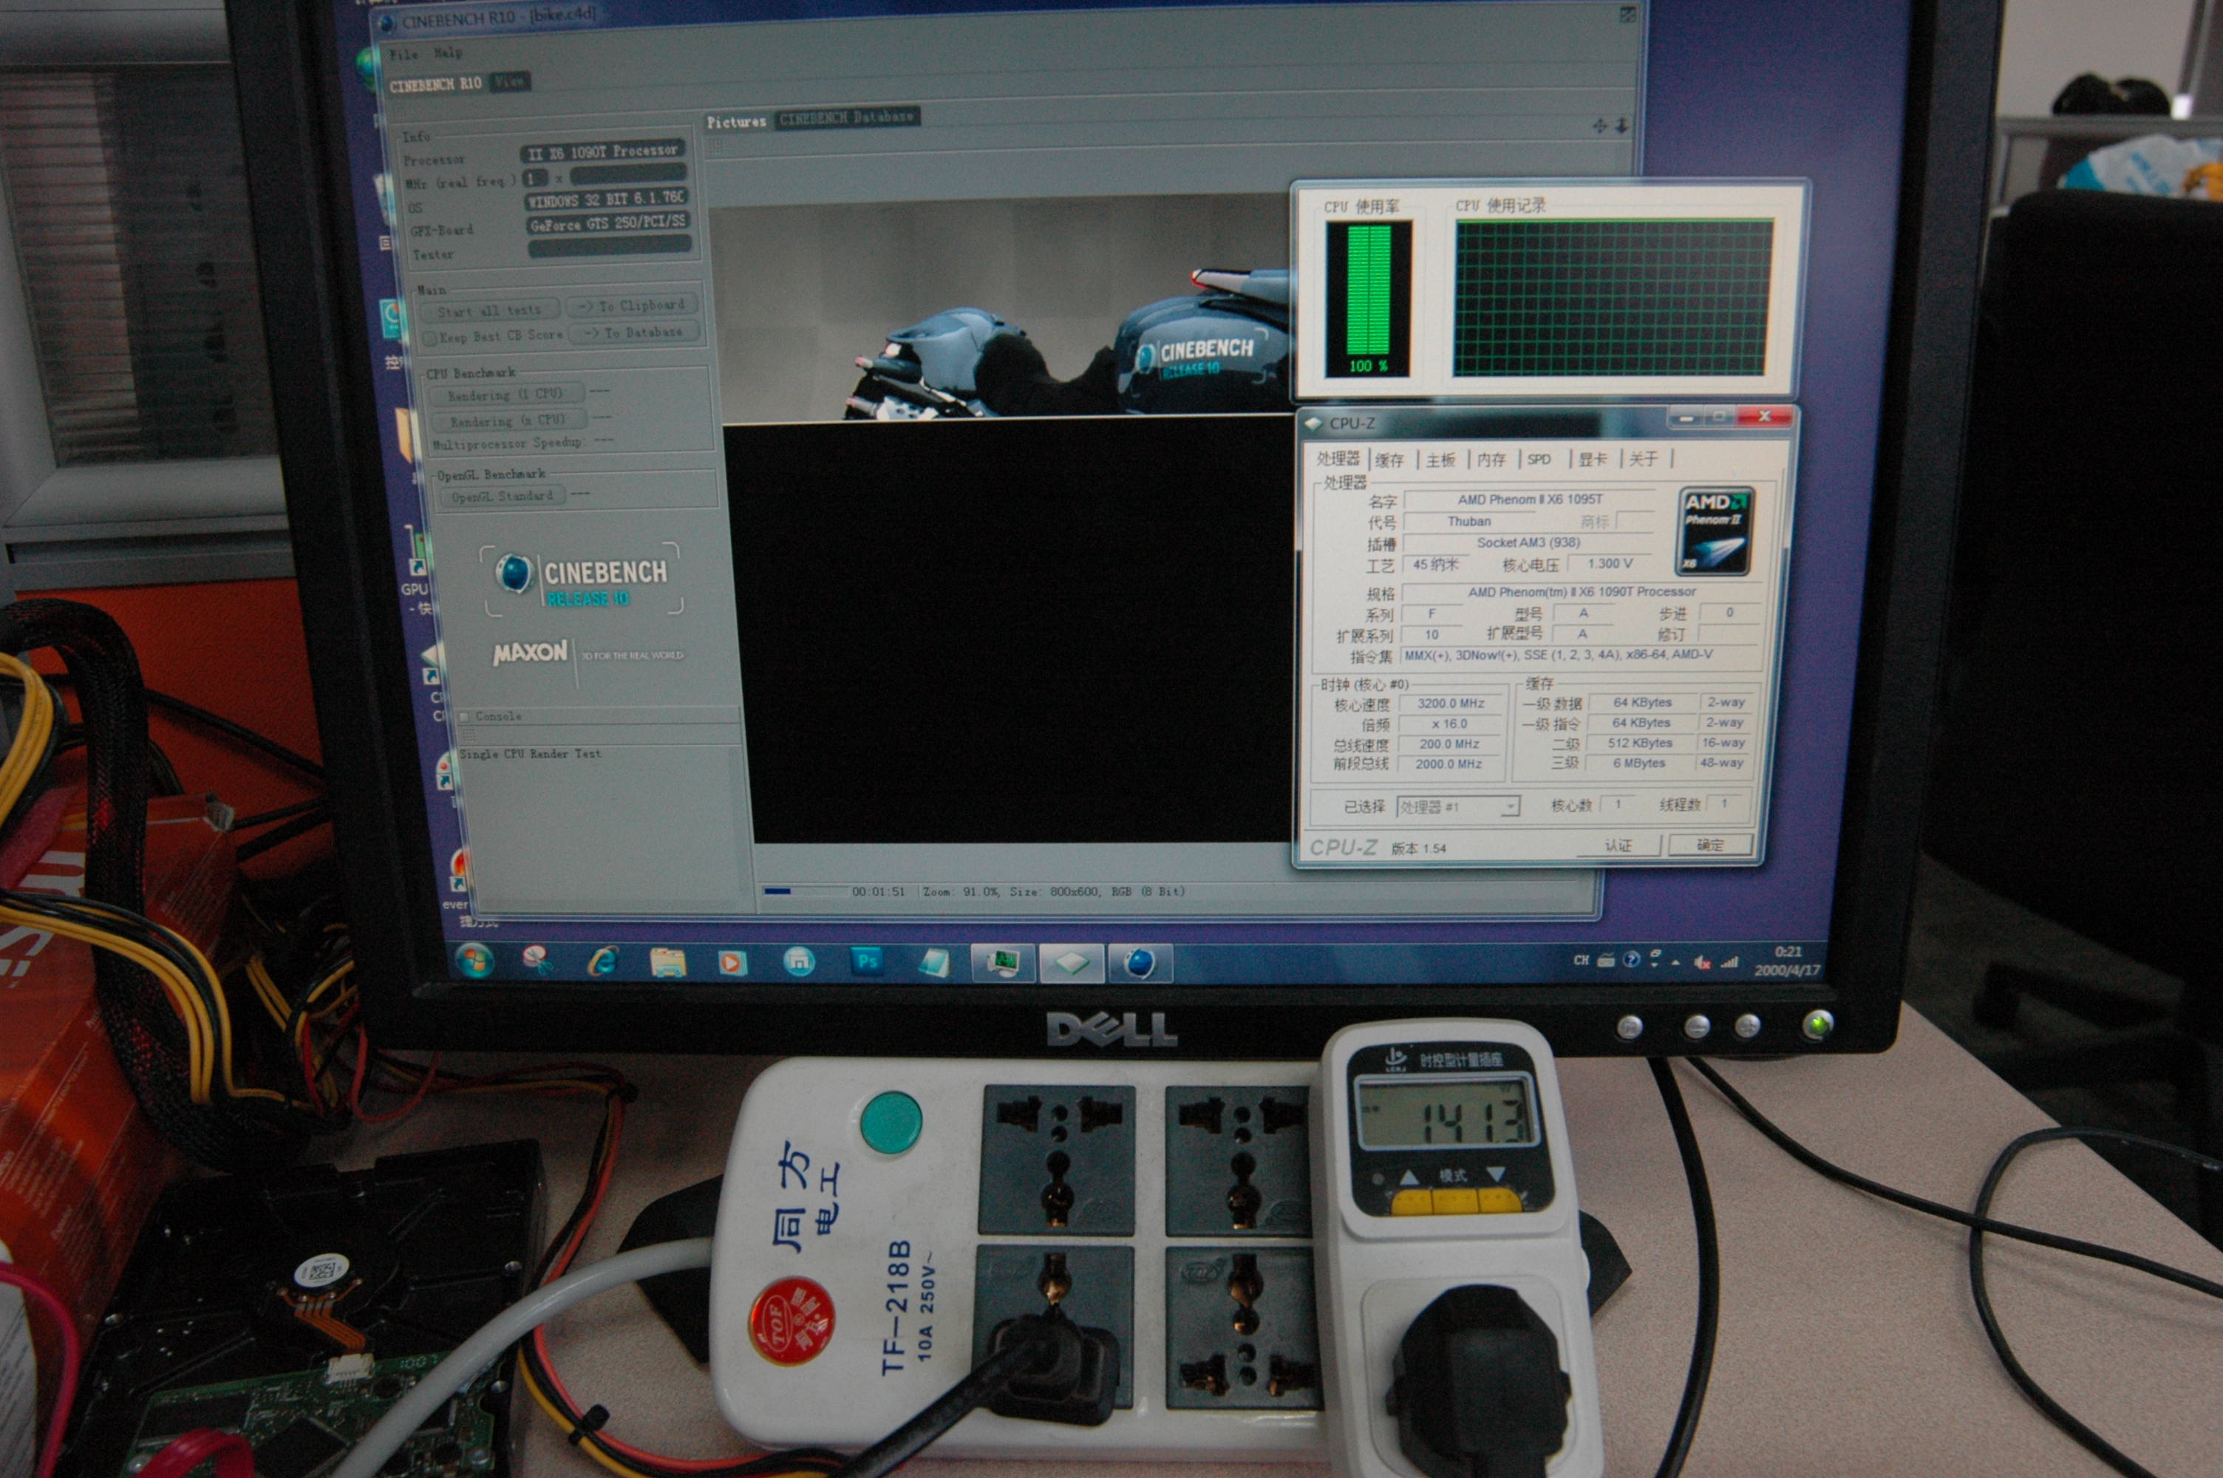Click the To Clipboard button
Viewport: 2223px width, 1478px height.
coord(631,307)
